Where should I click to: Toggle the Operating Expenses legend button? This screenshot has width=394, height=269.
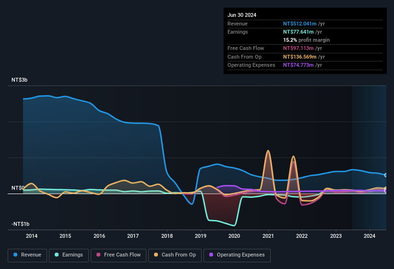[237, 255]
